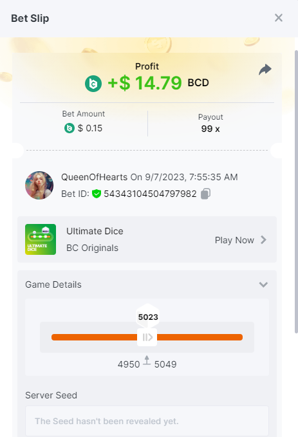Click the dice slider handle
This screenshot has width=298, height=437.
point(147,337)
